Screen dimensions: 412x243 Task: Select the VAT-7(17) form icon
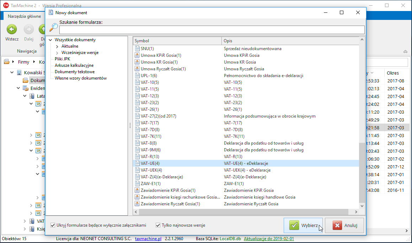tap(138, 123)
